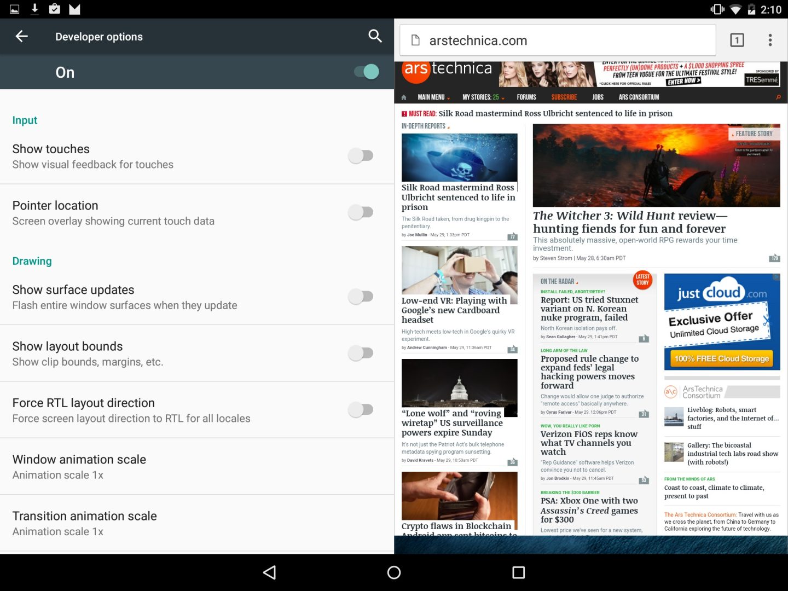Open The Witcher 3 review article
788x591 pixels.
pyautogui.click(x=630, y=222)
